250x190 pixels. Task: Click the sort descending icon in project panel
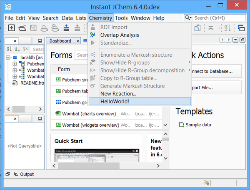pos(18,49)
